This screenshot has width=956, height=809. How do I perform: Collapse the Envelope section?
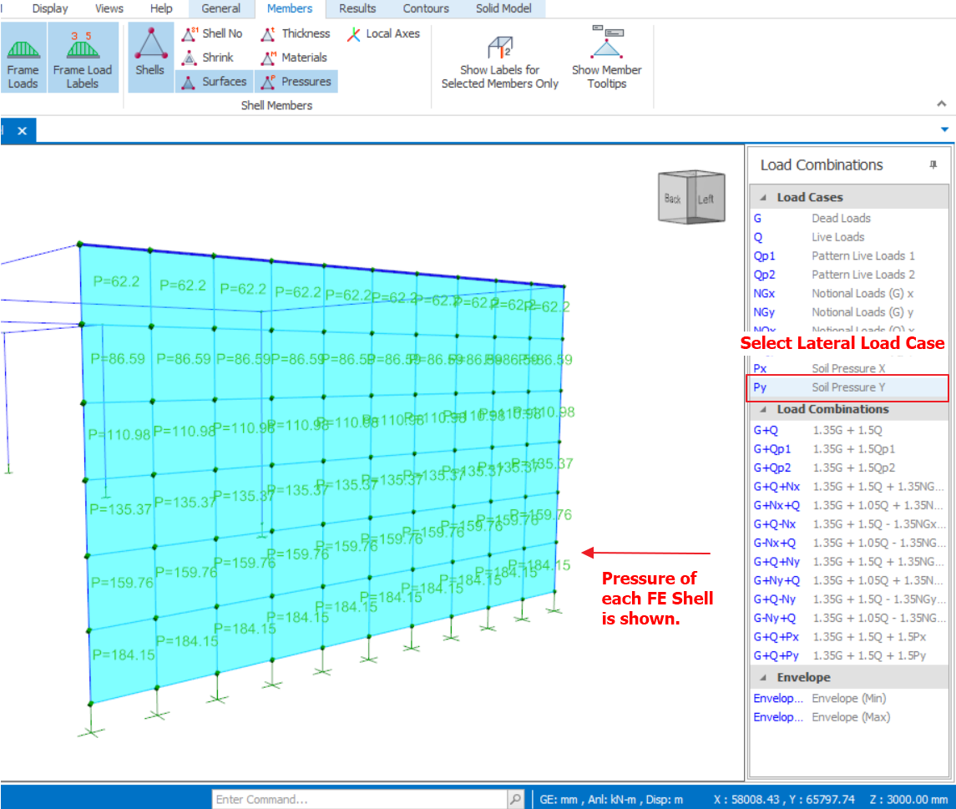point(763,678)
